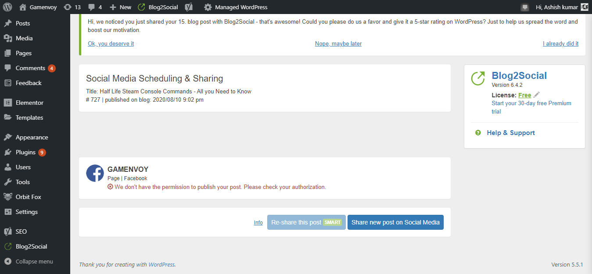Choose 'Nope, maybe later' link
Image resolution: width=592 pixels, height=274 pixels.
click(x=338, y=43)
